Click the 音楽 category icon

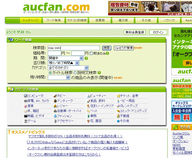pyautogui.click(x=26, y=106)
